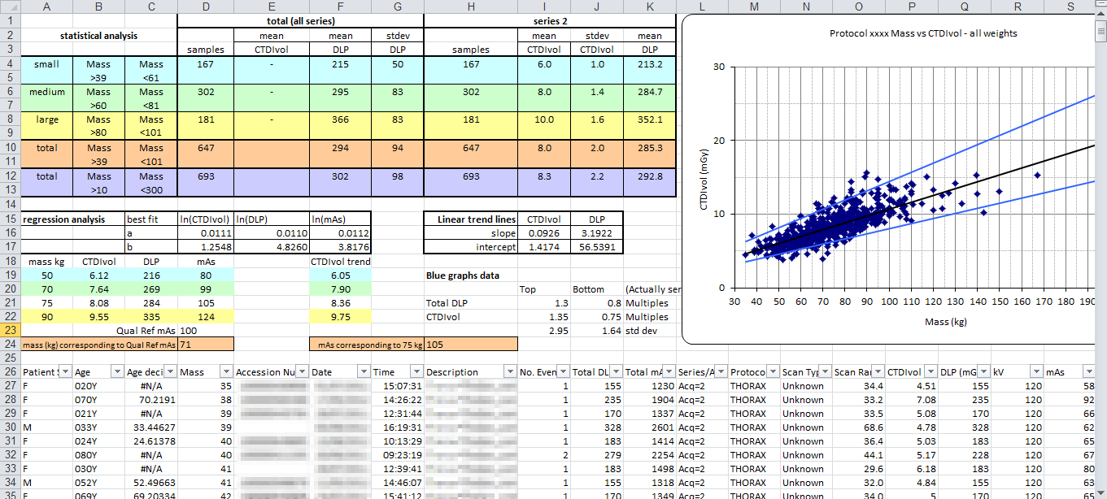The height and width of the screenshot is (499, 1107).
Task: Open the CTDIvol column filter dropdown
Action: (x=930, y=371)
